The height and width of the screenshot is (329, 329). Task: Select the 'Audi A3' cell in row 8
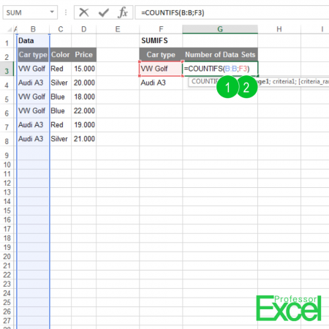[33, 139]
